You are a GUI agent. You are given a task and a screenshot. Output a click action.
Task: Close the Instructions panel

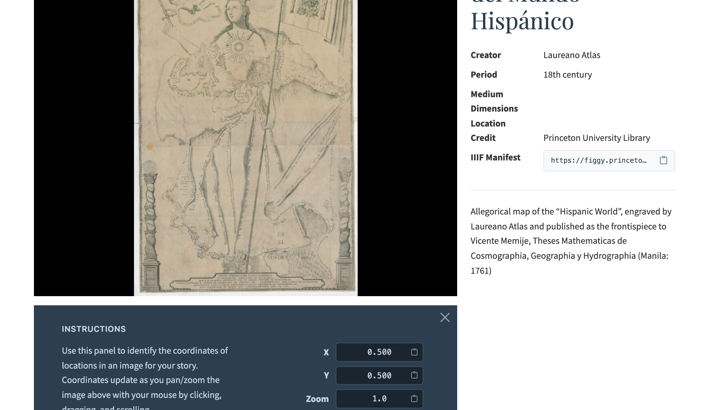[x=445, y=317]
